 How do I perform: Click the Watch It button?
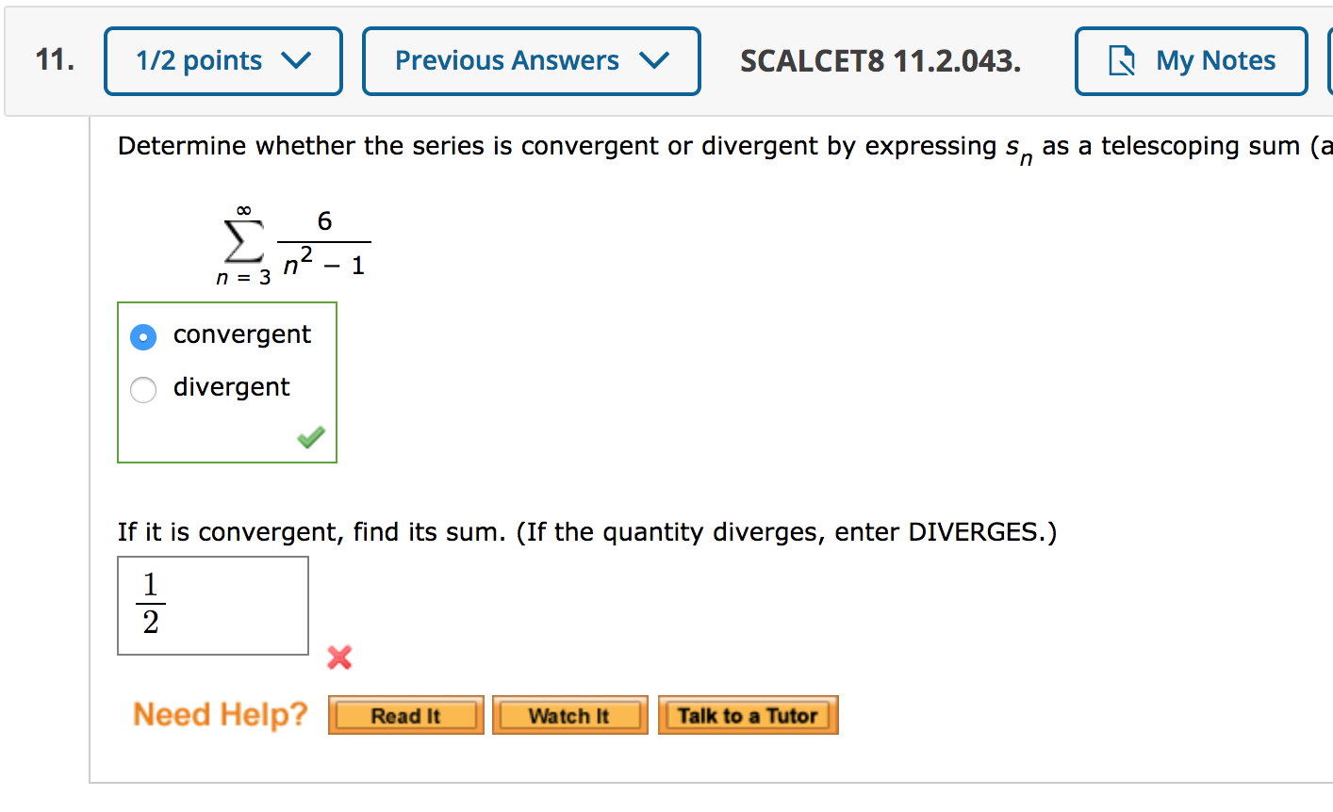(x=569, y=715)
